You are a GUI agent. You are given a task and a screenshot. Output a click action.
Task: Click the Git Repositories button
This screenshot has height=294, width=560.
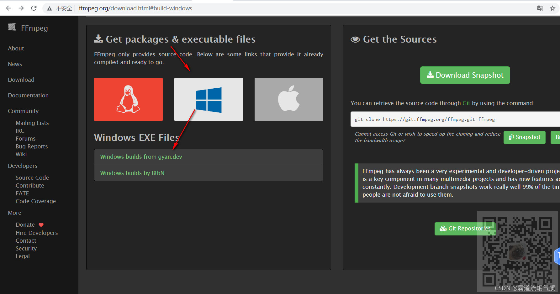tap(465, 229)
